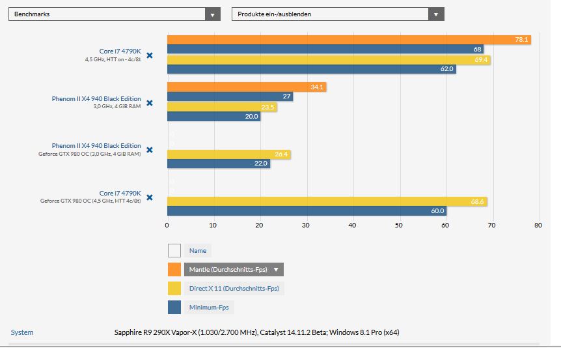Click the arrow of Produkte ein-/ausblenden box
The image size is (561, 348).
coord(436,14)
